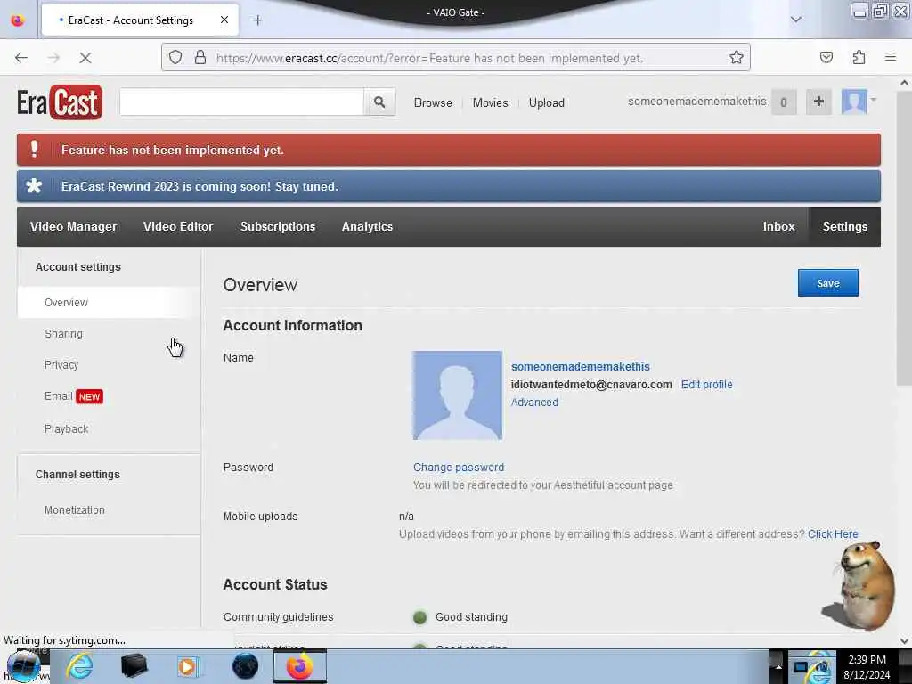
Task: Click the Change password link
Action: pyautogui.click(x=459, y=468)
